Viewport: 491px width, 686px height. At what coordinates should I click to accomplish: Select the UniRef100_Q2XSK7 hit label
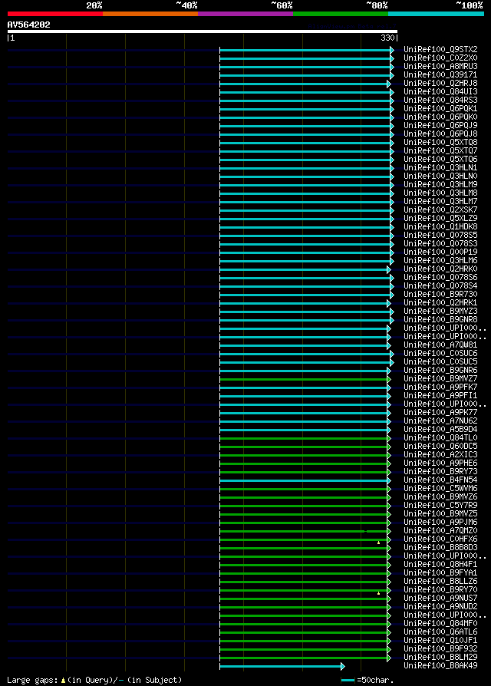pos(440,210)
